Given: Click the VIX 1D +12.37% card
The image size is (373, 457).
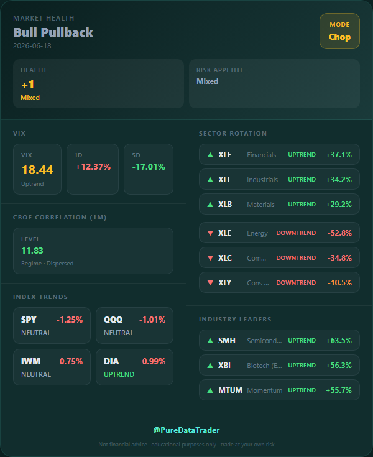Looking at the screenshot, I should coord(93,169).
